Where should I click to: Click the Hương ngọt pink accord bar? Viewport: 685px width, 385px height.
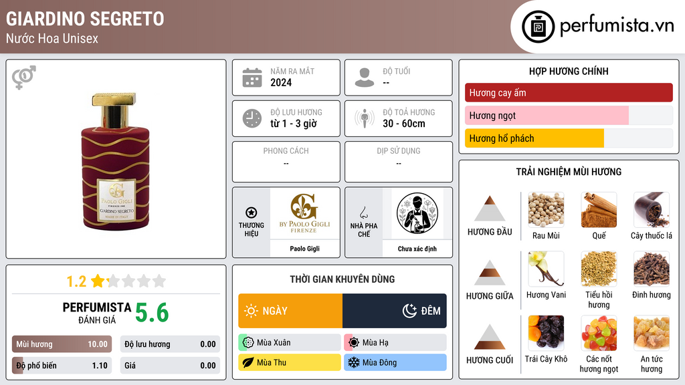click(569, 116)
